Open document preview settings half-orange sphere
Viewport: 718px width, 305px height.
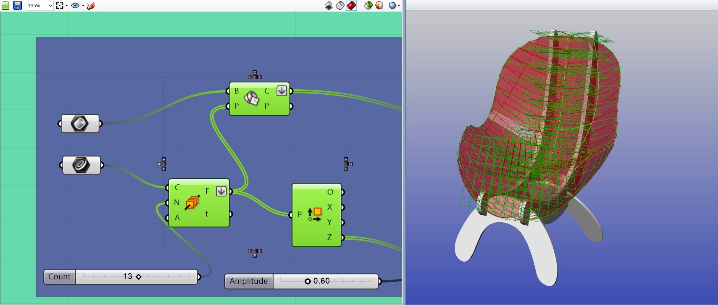pos(379,5)
